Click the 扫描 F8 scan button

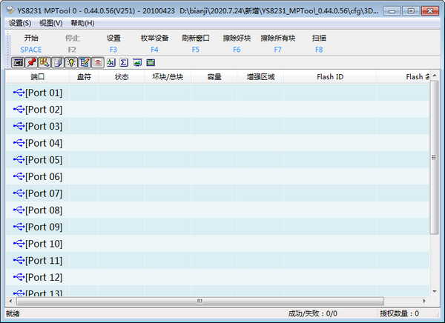[x=319, y=44]
